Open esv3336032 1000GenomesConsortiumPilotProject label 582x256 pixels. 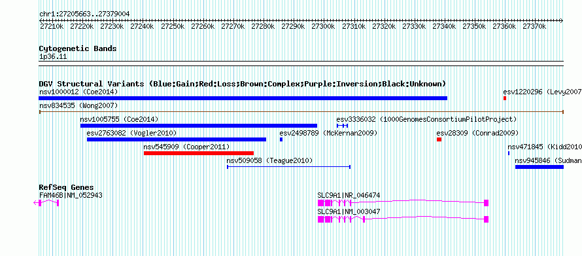point(426,120)
